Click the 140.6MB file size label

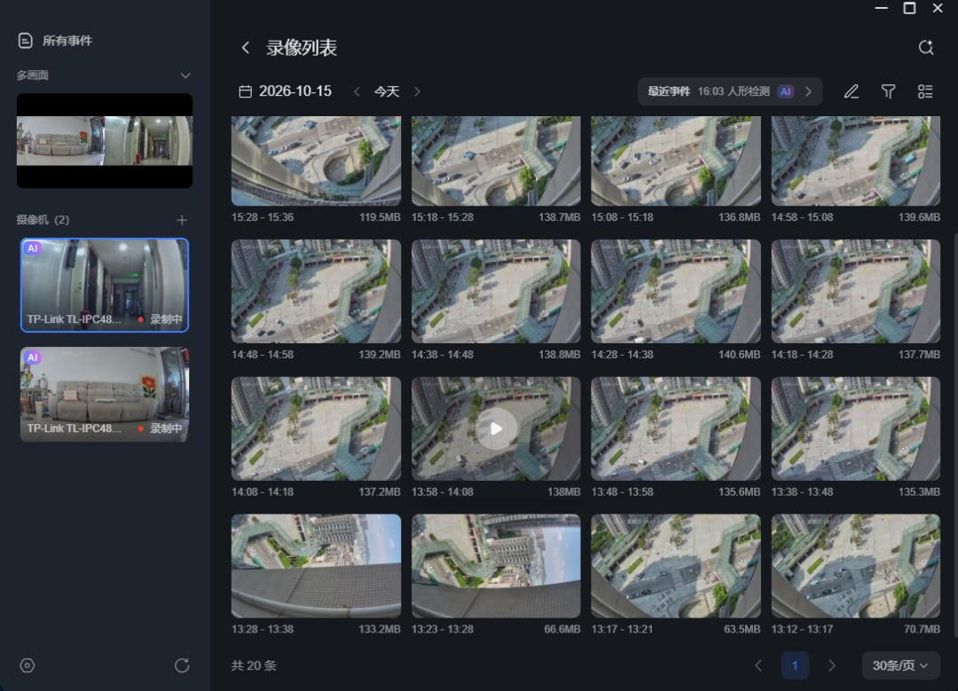739,355
